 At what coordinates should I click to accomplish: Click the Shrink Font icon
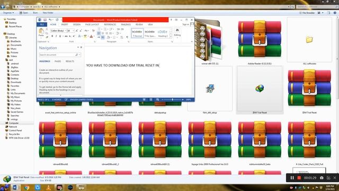(81, 31)
